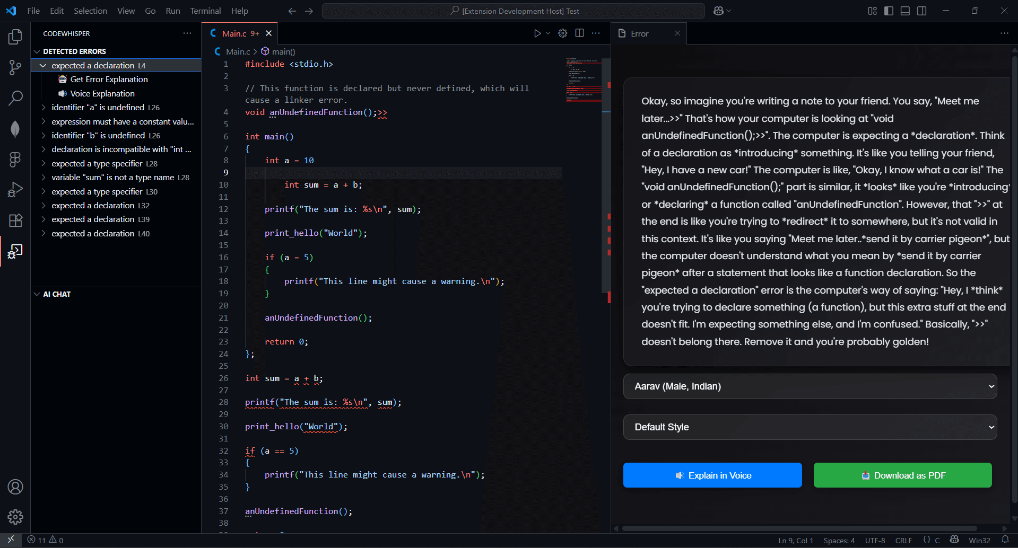The width and height of the screenshot is (1018, 548).
Task: Run the Main.c file
Action: pyautogui.click(x=537, y=33)
